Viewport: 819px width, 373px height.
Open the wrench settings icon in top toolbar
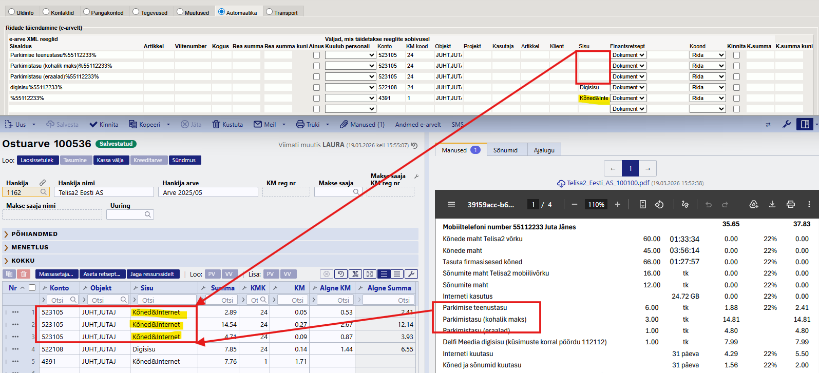pos(786,125)
